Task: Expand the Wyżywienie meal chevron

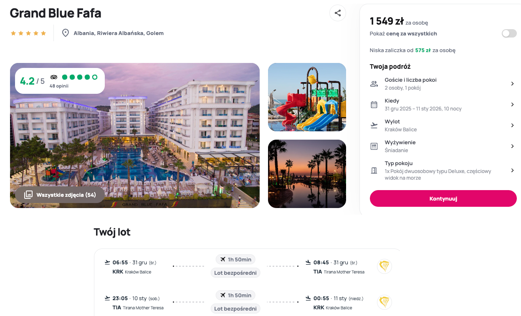Action: click(512, 146)
